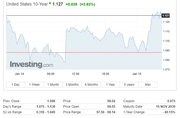This screenshot has height=118, width=180.
Task: Show the 3 Months chart range
Action: pyautogui.click(x=72, y=85)
